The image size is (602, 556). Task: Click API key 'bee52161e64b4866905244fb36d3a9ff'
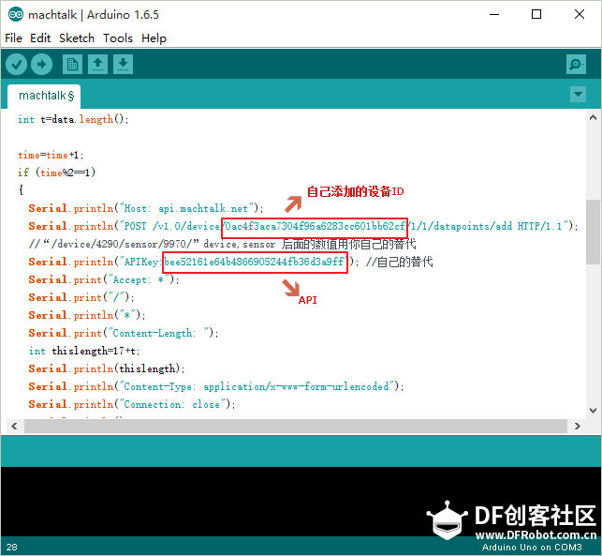(255, 263)
